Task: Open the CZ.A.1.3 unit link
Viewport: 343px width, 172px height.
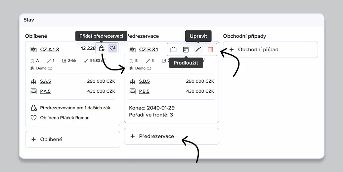Action: (x=49, y=50)
